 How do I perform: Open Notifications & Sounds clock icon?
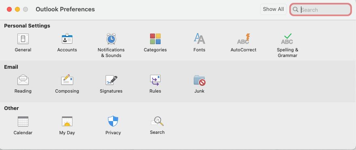point(111,39)
